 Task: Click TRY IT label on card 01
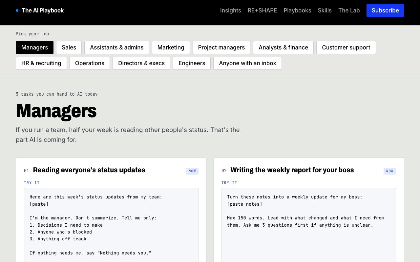[32, 183]
